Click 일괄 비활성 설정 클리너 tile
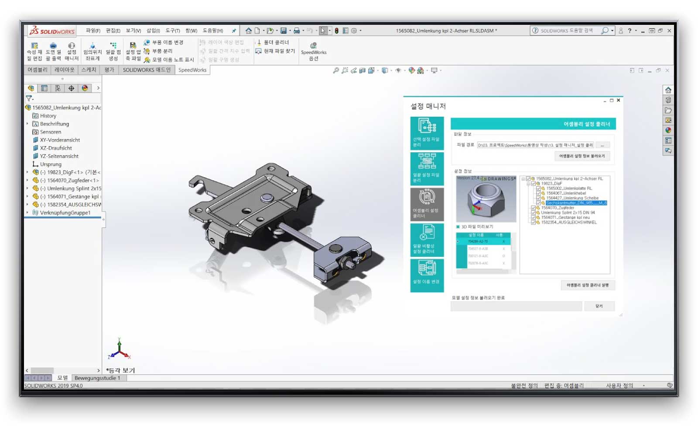The image size is (698, 436). tap(427, 240)
